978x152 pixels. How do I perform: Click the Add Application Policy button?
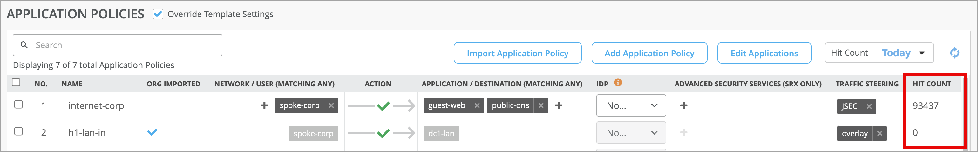click(649, 53)
